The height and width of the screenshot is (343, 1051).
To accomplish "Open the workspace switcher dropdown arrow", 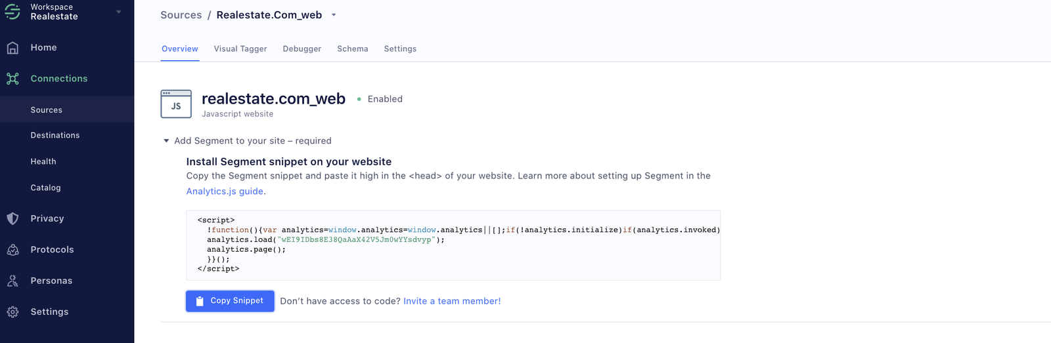I will coord(119,12).
